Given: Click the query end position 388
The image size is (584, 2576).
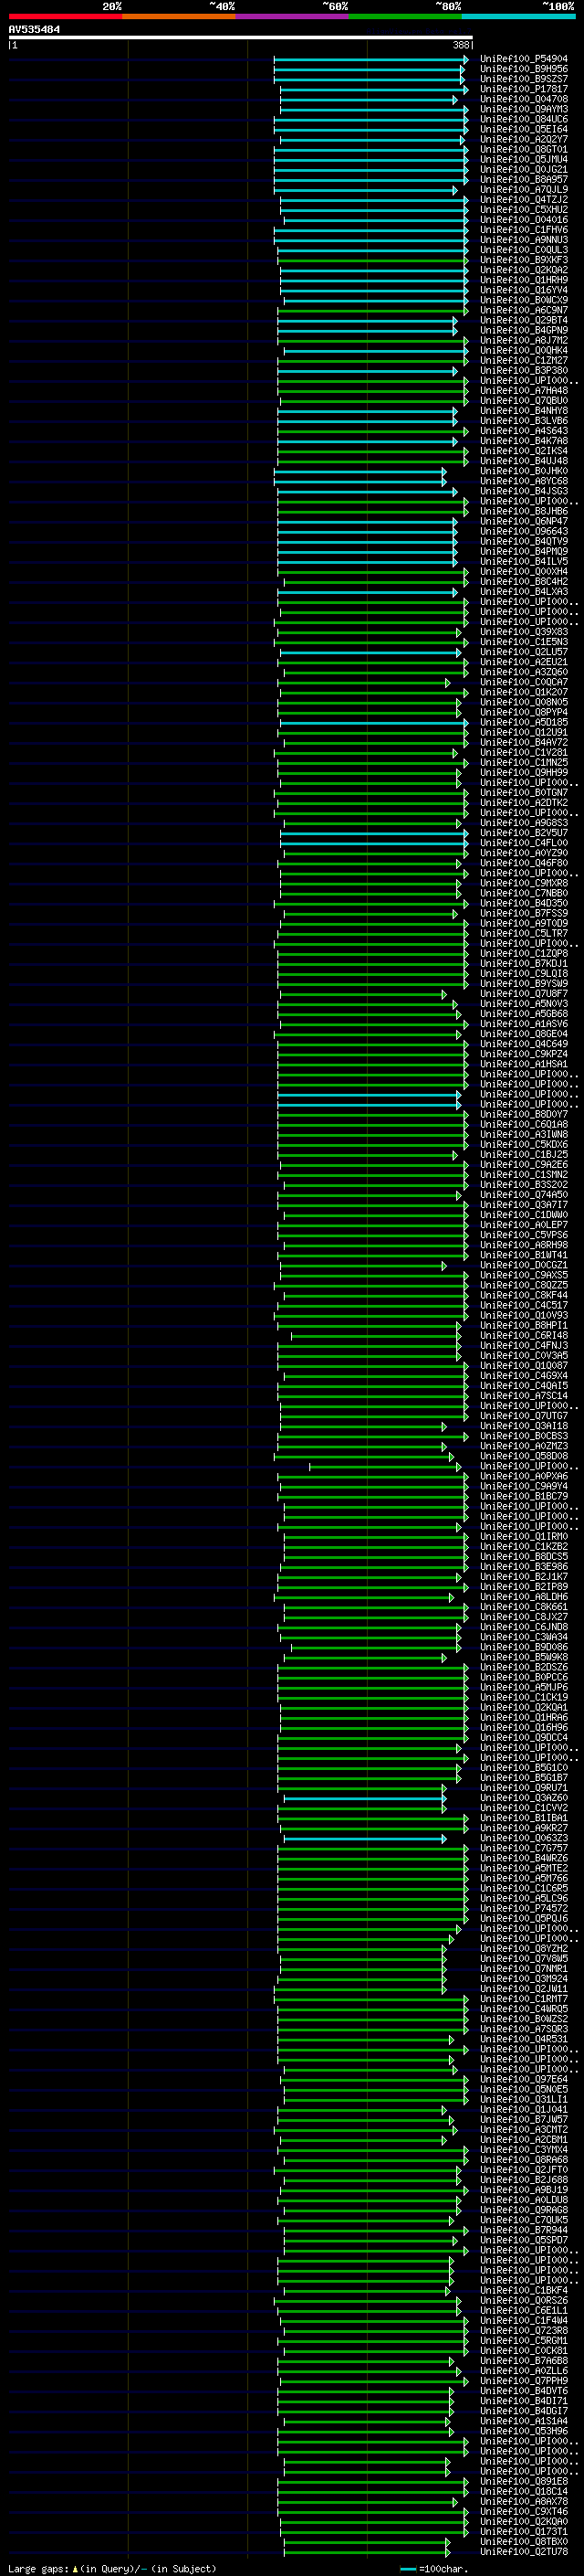Looking at the screenshot, I should [460, 45].
